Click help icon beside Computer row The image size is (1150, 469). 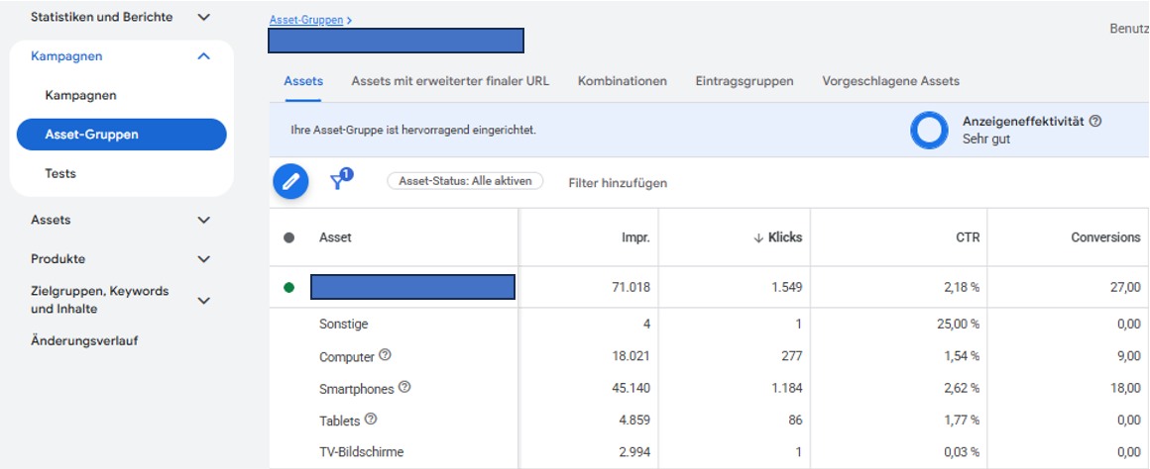pos(385,355)
